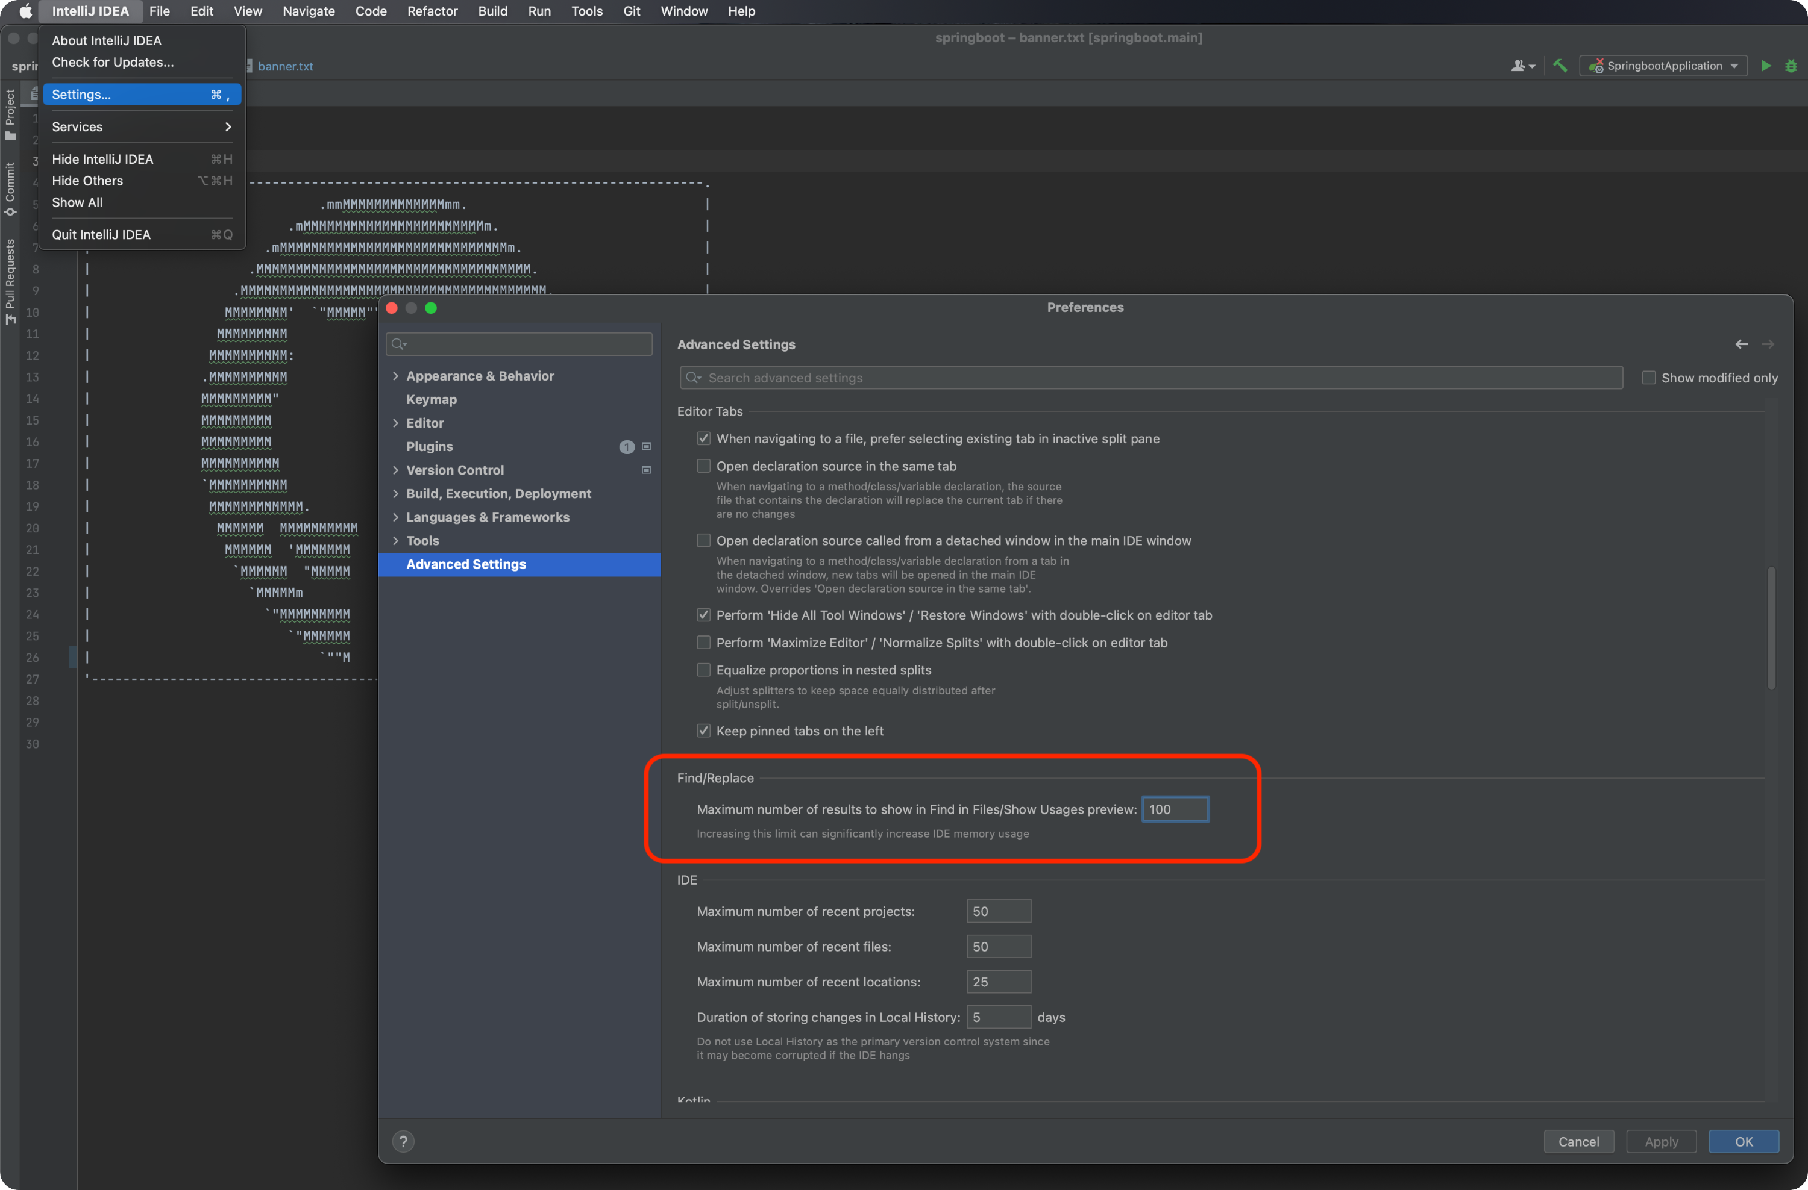Click the Advanced Settings vertical scrollbar

click(1771, 627)
